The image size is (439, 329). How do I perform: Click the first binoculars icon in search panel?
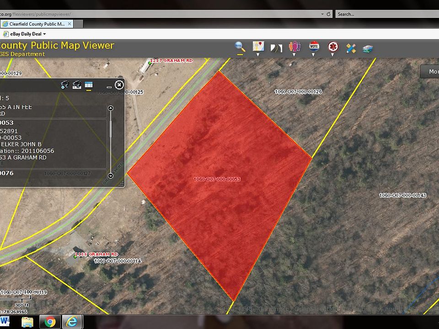coord(64,85)
